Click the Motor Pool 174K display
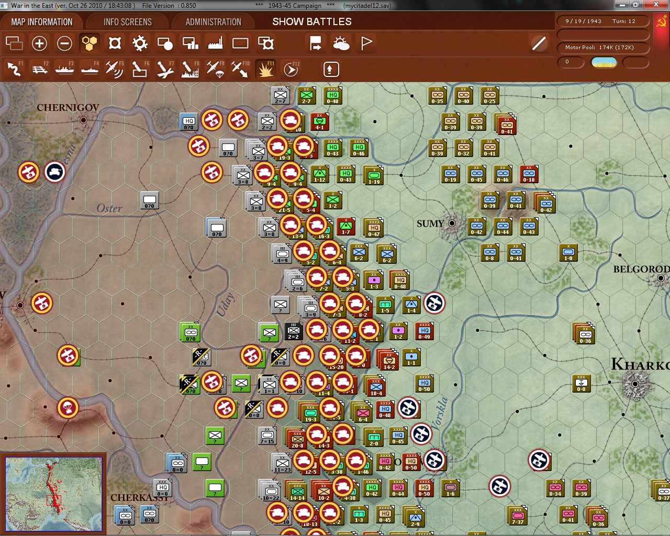The width and height of the screenshot is (670, 536). 602,48
